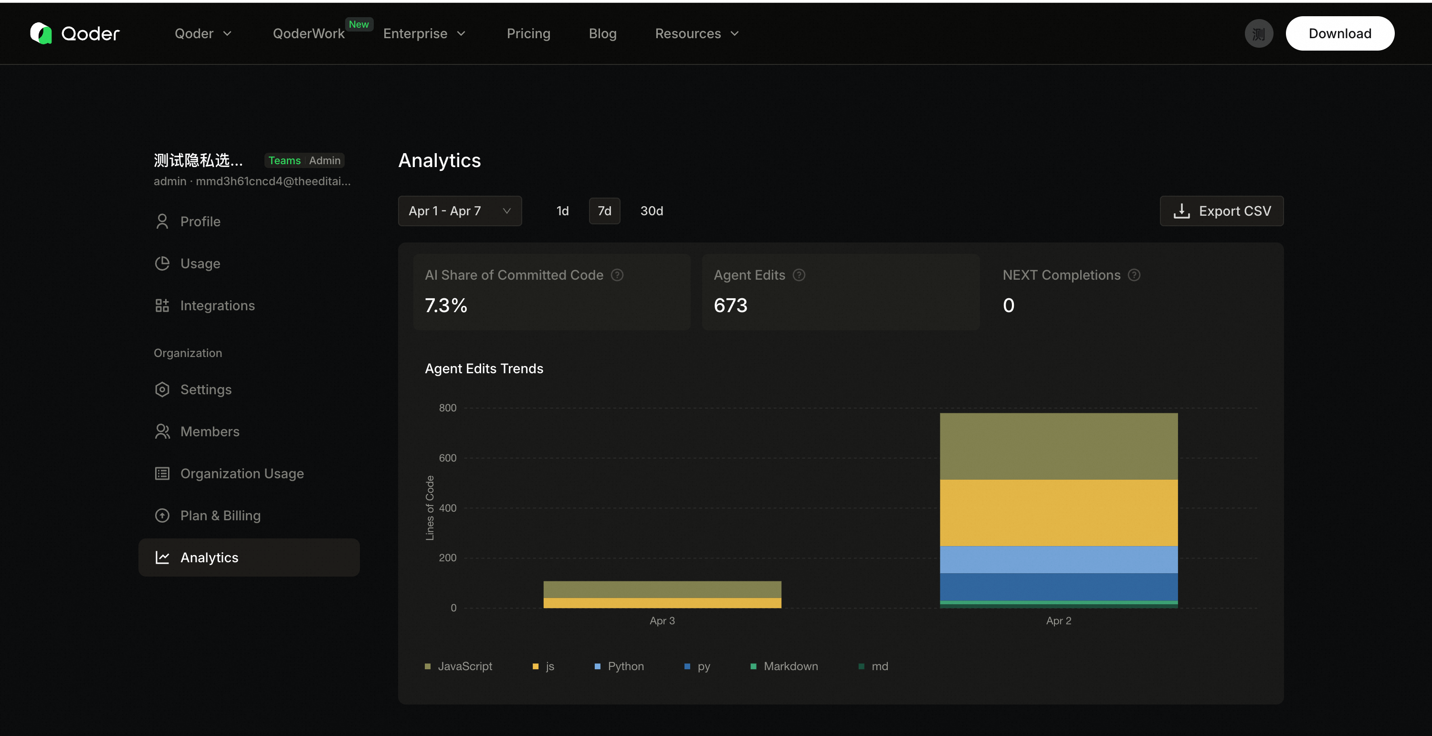Expand the Resources navigation menu
The width and height of the screenshot is (1432, 736).
697,34
